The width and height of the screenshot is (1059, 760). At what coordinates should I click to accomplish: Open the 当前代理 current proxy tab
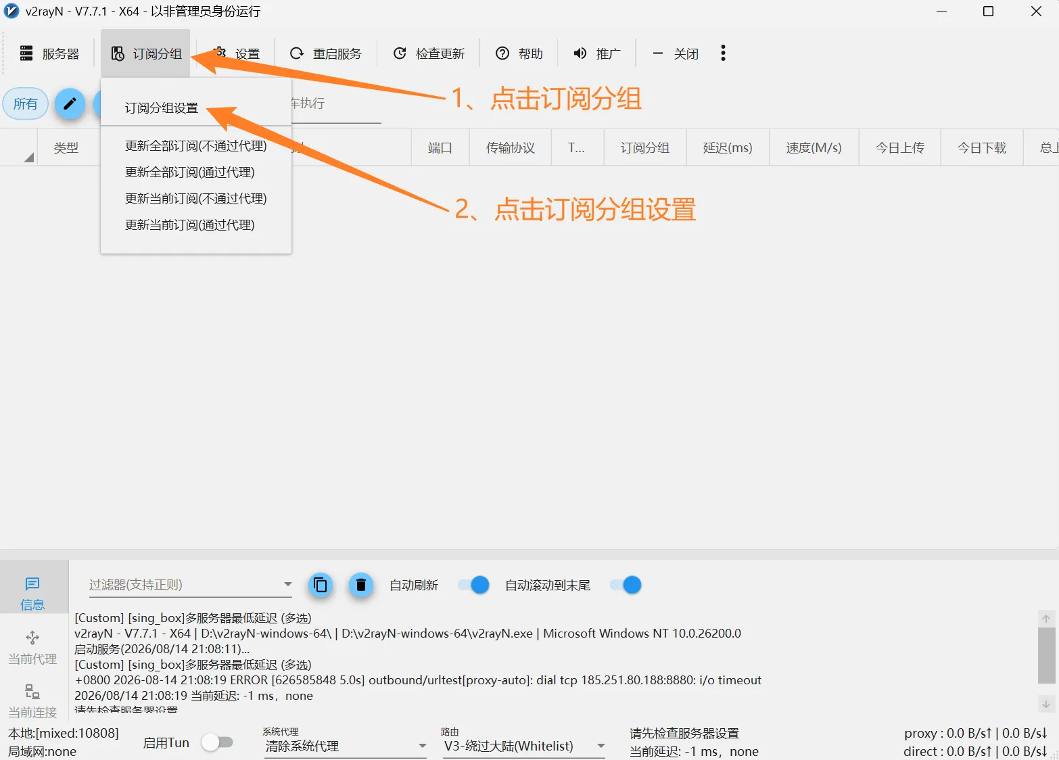point(32,648)
